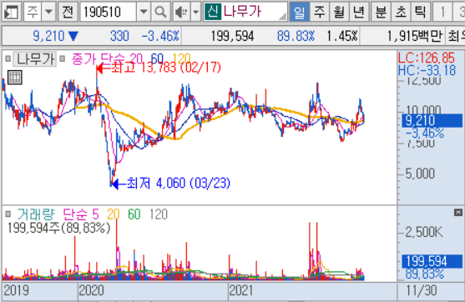The width and height of the screenshot is (465, 302).
Task: Click the HC:-33.18 value
Action: (427, 71)
